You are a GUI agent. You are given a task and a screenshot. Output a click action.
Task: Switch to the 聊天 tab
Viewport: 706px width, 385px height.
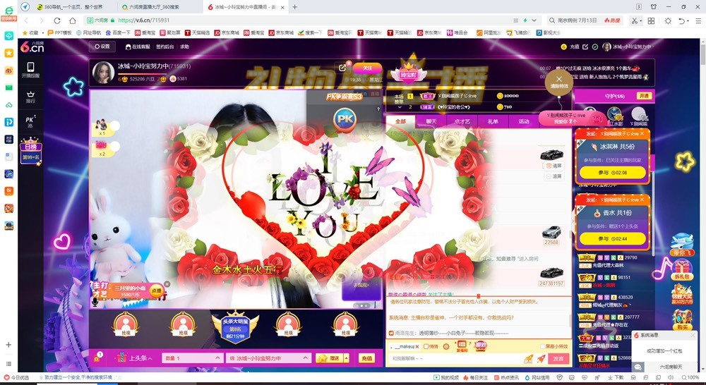[431, 121]
